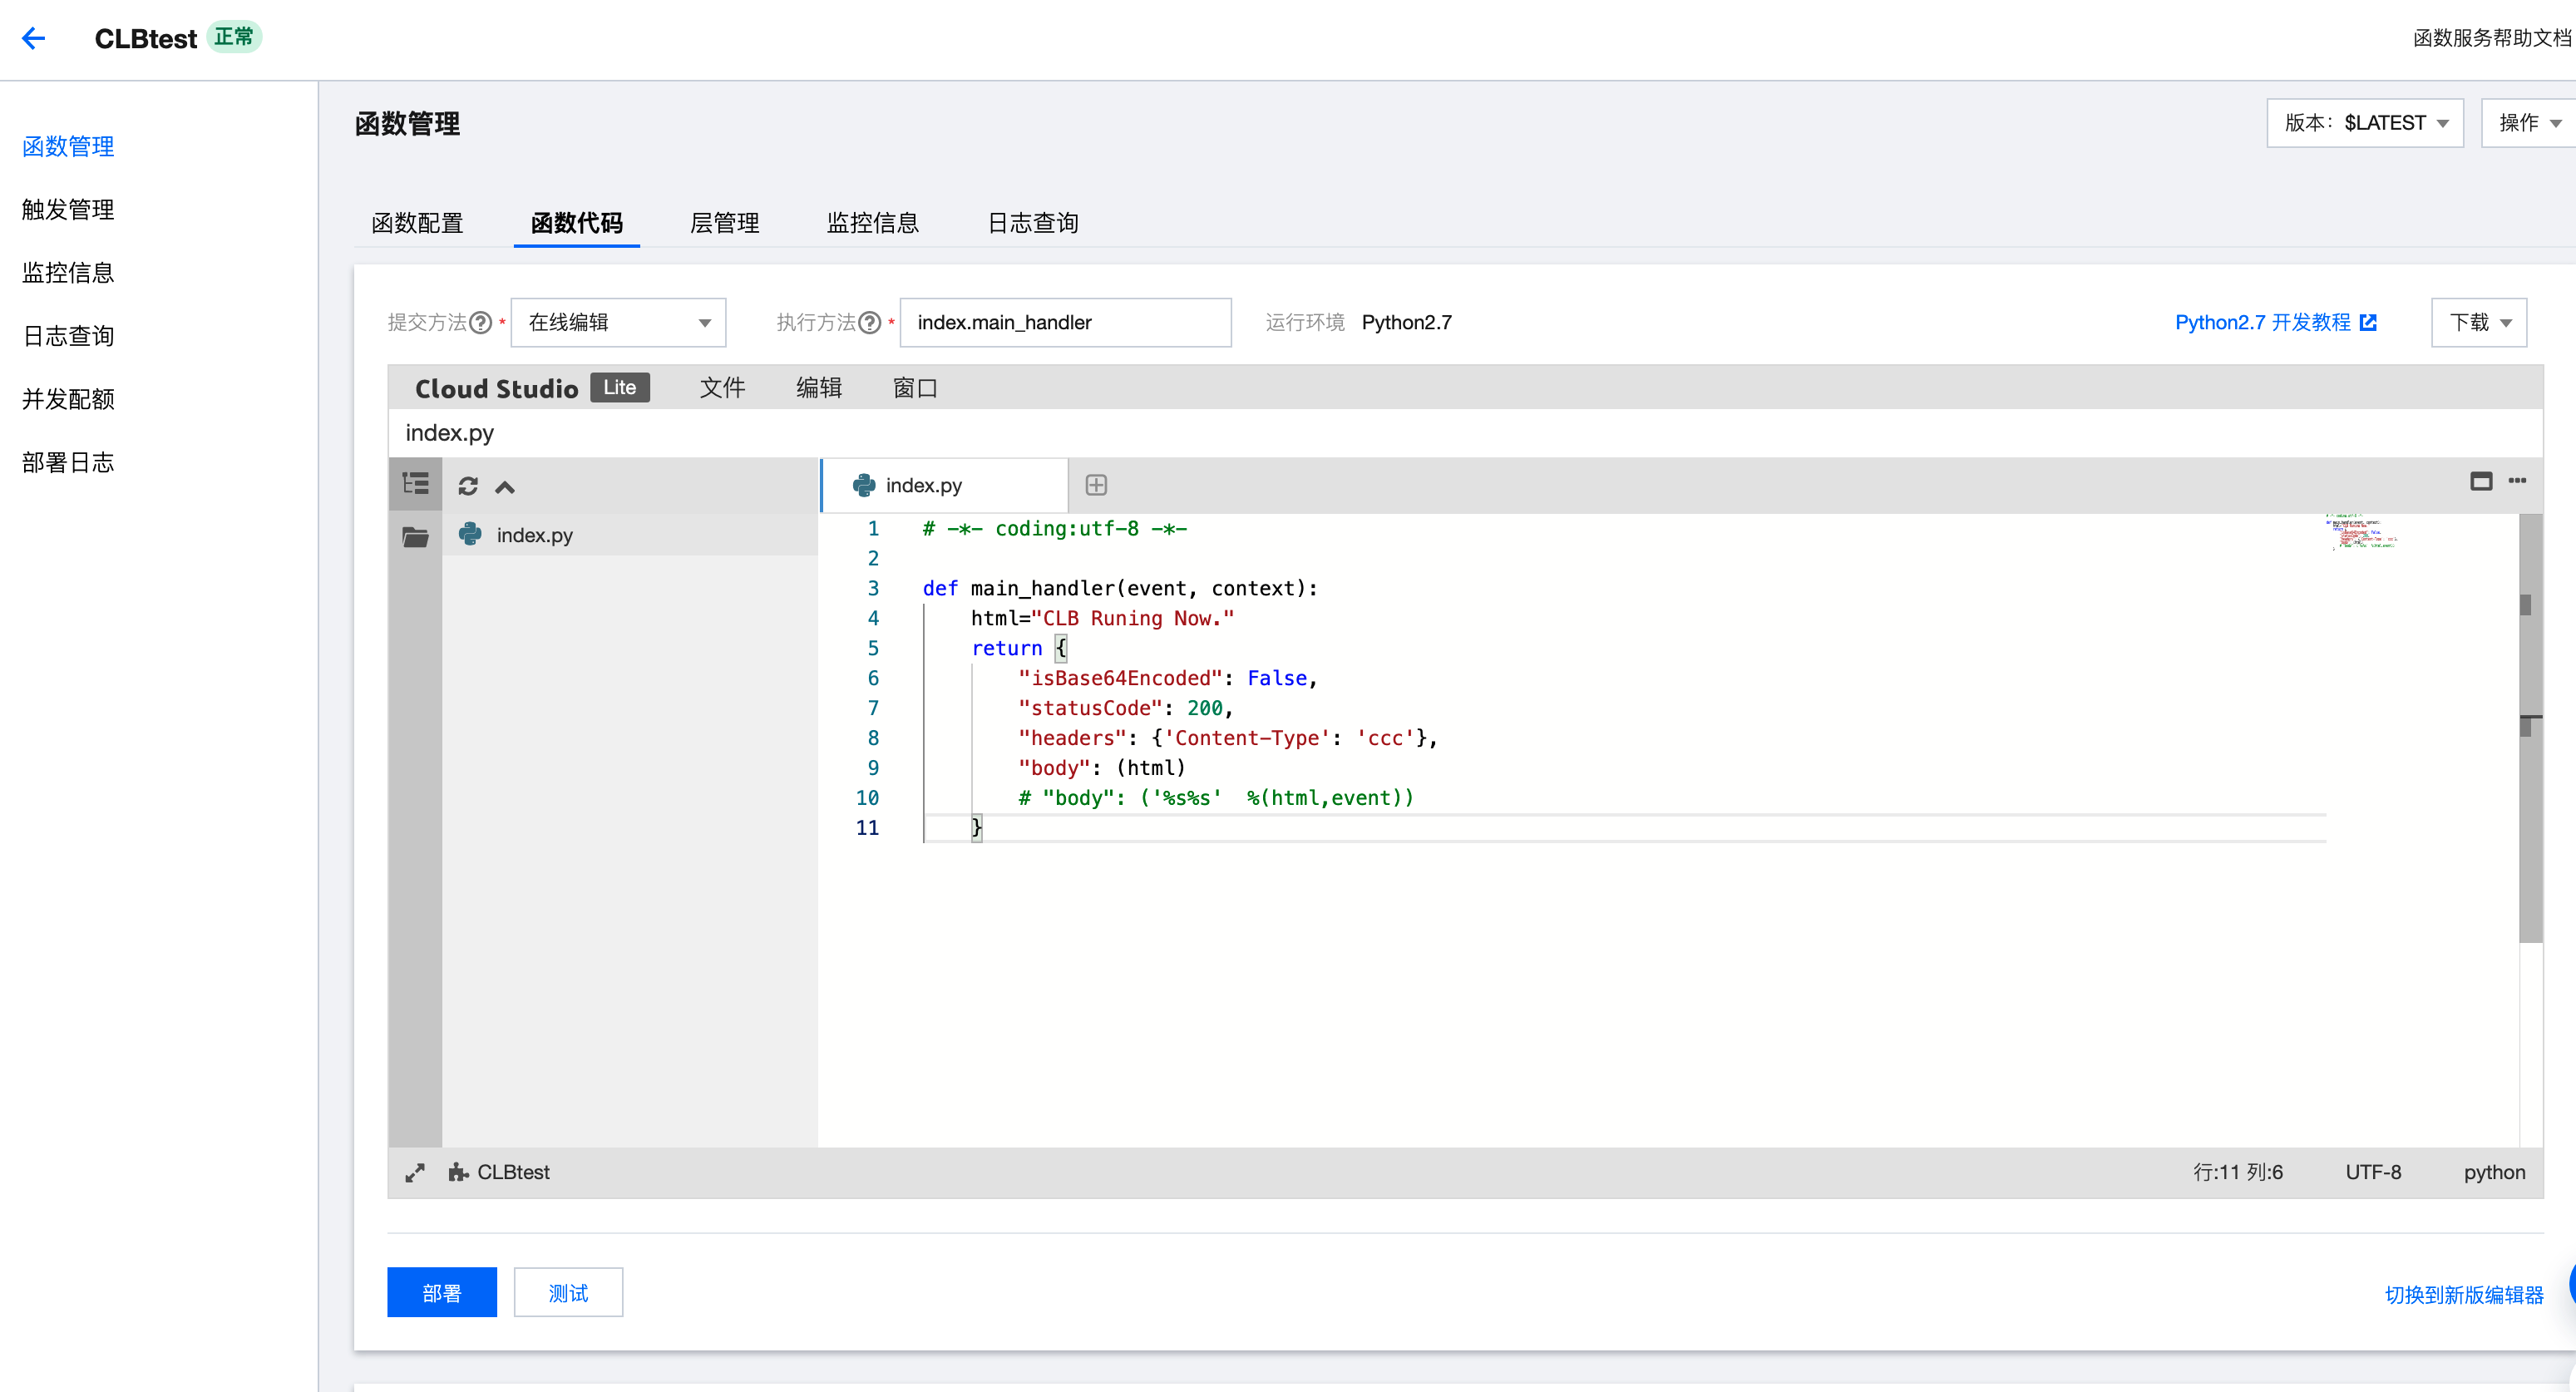The width and height of the screenshot is (2576, 1392).
Task: Open the 在线编辑 submit method dropdown
Action: coord(618,322)
